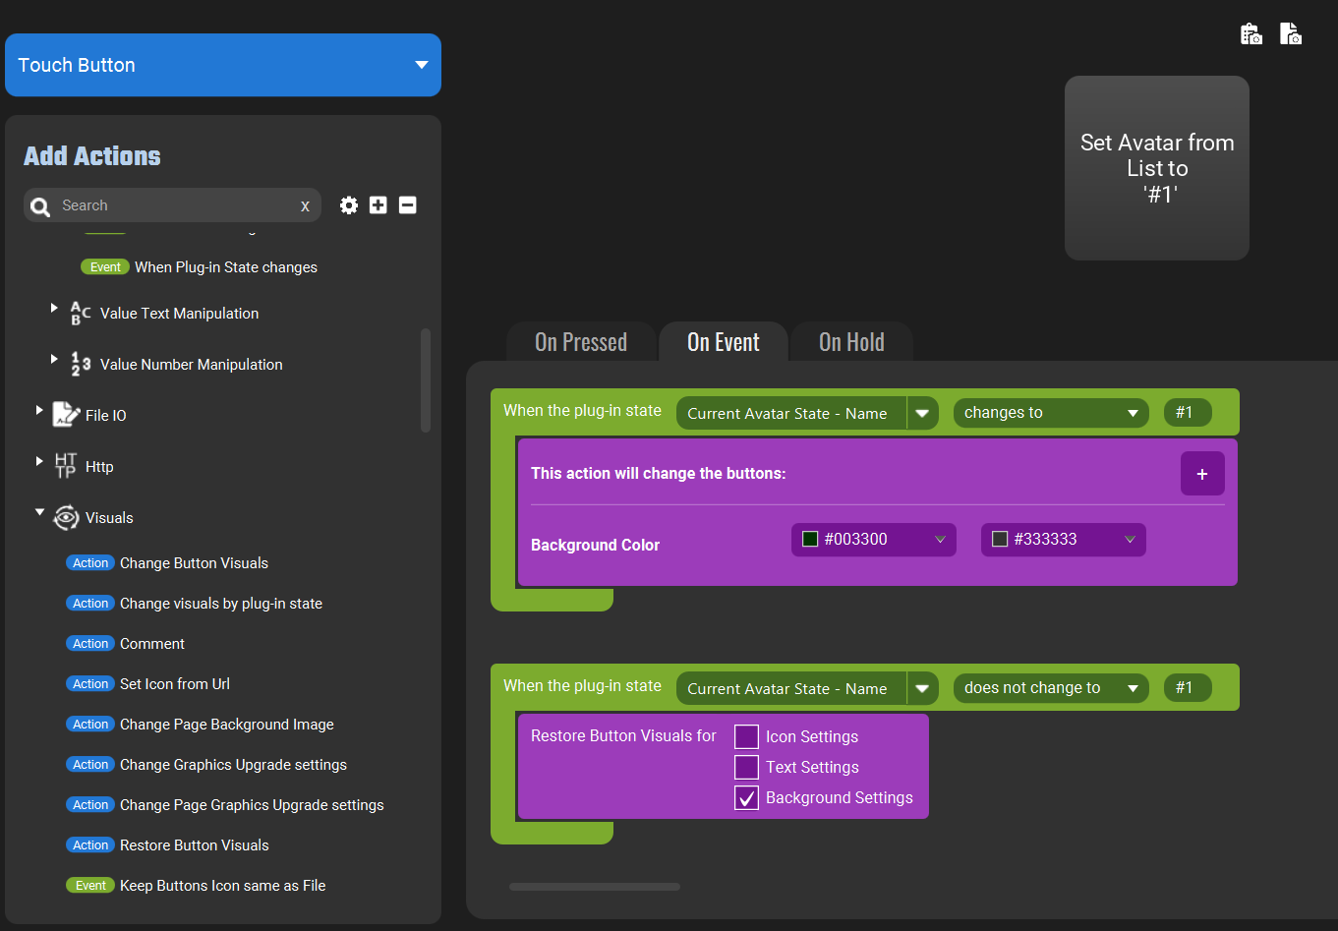Click the search magnifier icon
The image size is (1338, 931).
(x=40, y=206)
